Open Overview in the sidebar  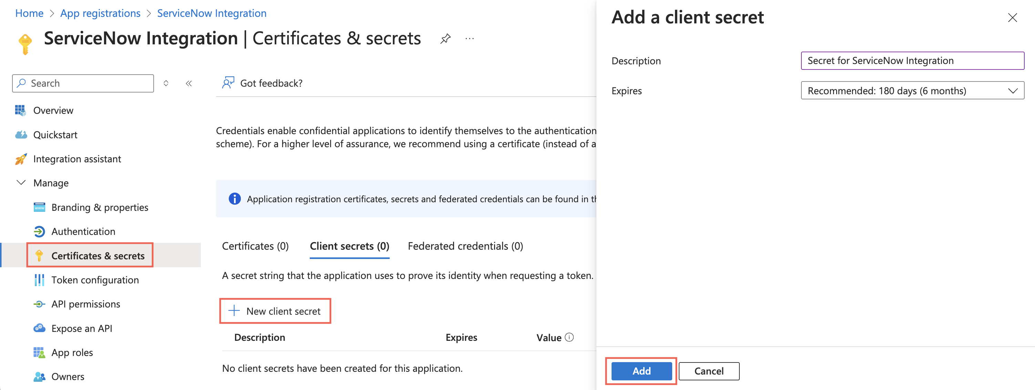pyautogui.click(x=53, y=110)
